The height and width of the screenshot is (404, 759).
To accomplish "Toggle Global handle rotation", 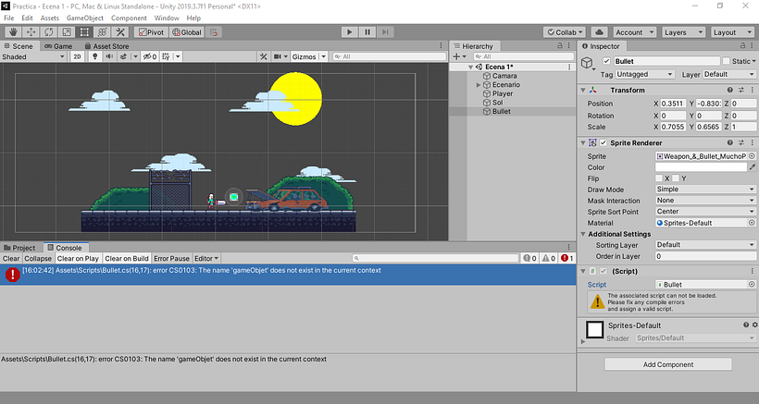I will (x=187, y=31).
